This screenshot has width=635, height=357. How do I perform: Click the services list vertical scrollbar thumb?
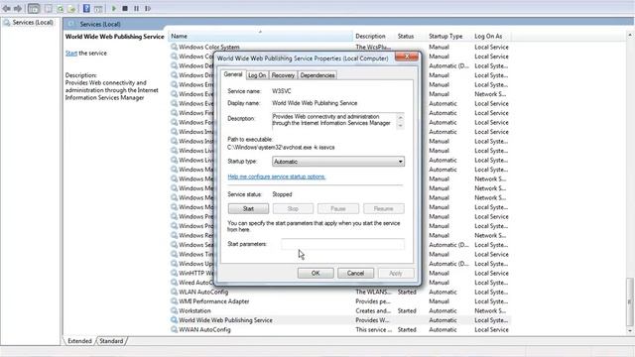click(630, 301)
